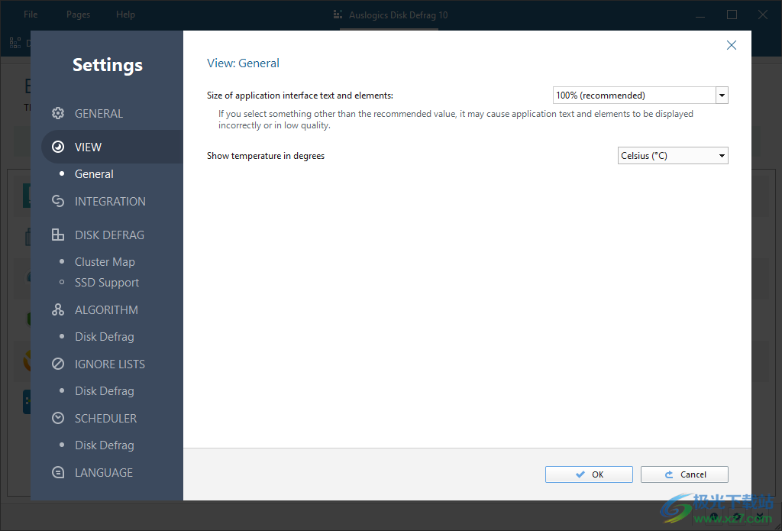Image resolution: width=782 pixels, height=531 pixels.
Task: Open the IGNORE LISTS section
Action: click(110, 364)
